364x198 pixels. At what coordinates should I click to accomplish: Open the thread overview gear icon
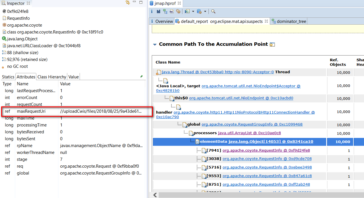click(178, 11)
